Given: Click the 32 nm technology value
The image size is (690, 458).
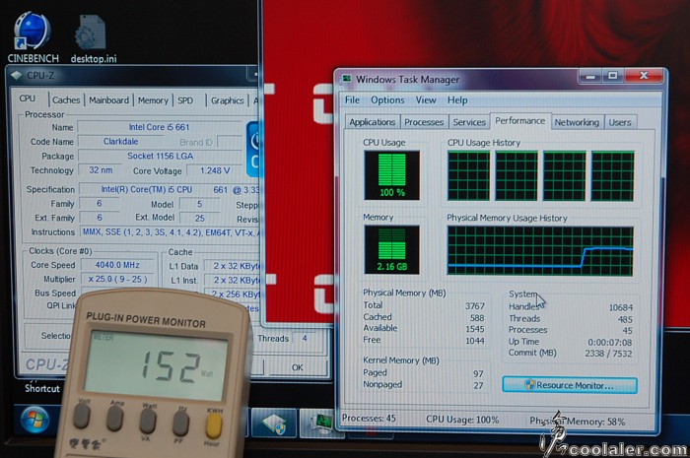Looking at the screenshot, I should (x=101, y=170).
